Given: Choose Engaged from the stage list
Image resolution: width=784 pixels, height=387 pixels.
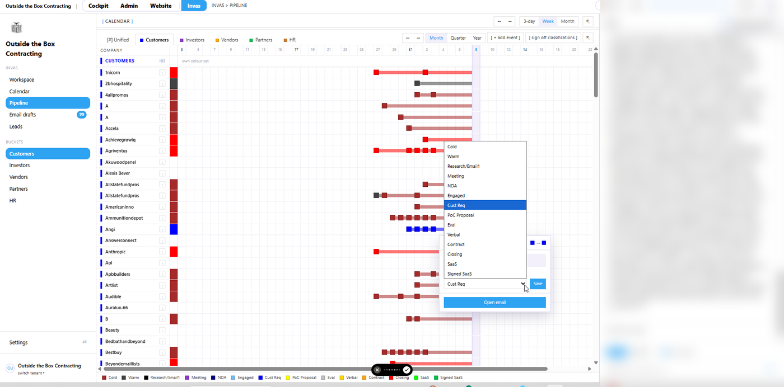Looking at the screenshot, I should [486, 196].
